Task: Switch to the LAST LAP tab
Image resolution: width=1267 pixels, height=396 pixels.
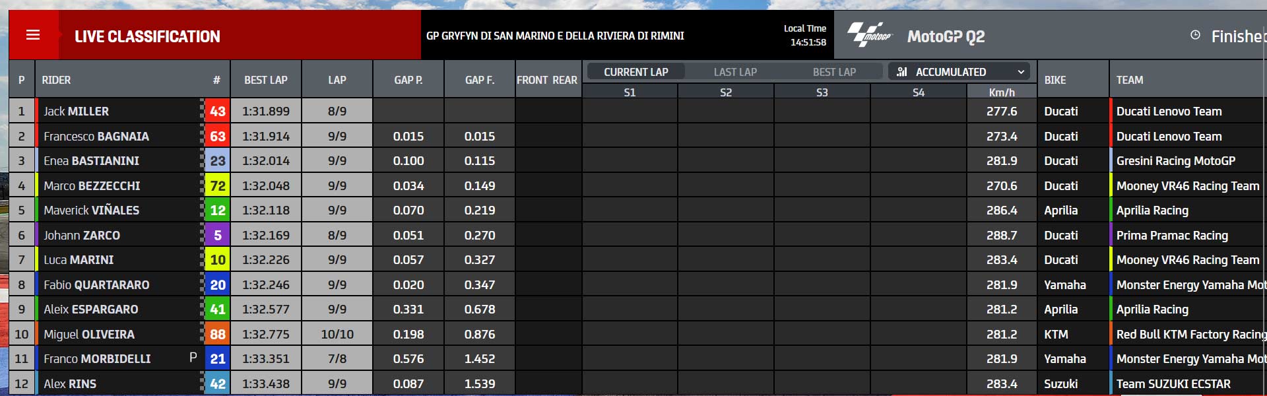Action: point(735,71)
